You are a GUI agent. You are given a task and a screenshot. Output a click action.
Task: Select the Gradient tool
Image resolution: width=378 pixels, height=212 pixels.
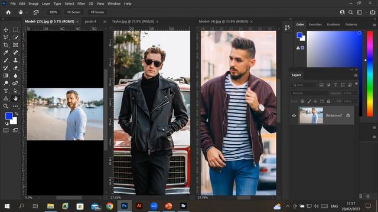pos(6,75)
